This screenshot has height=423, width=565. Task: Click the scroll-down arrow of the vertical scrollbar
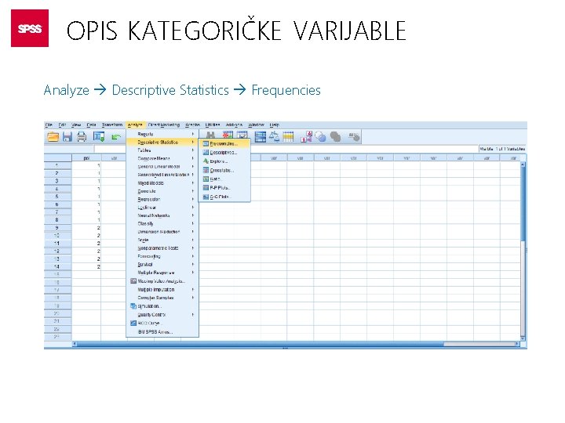[523, 338]
